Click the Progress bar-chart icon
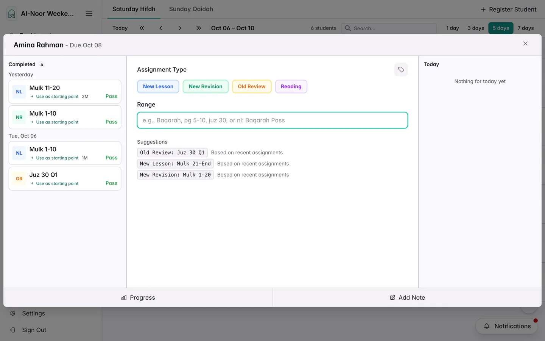 click(124, 298)
